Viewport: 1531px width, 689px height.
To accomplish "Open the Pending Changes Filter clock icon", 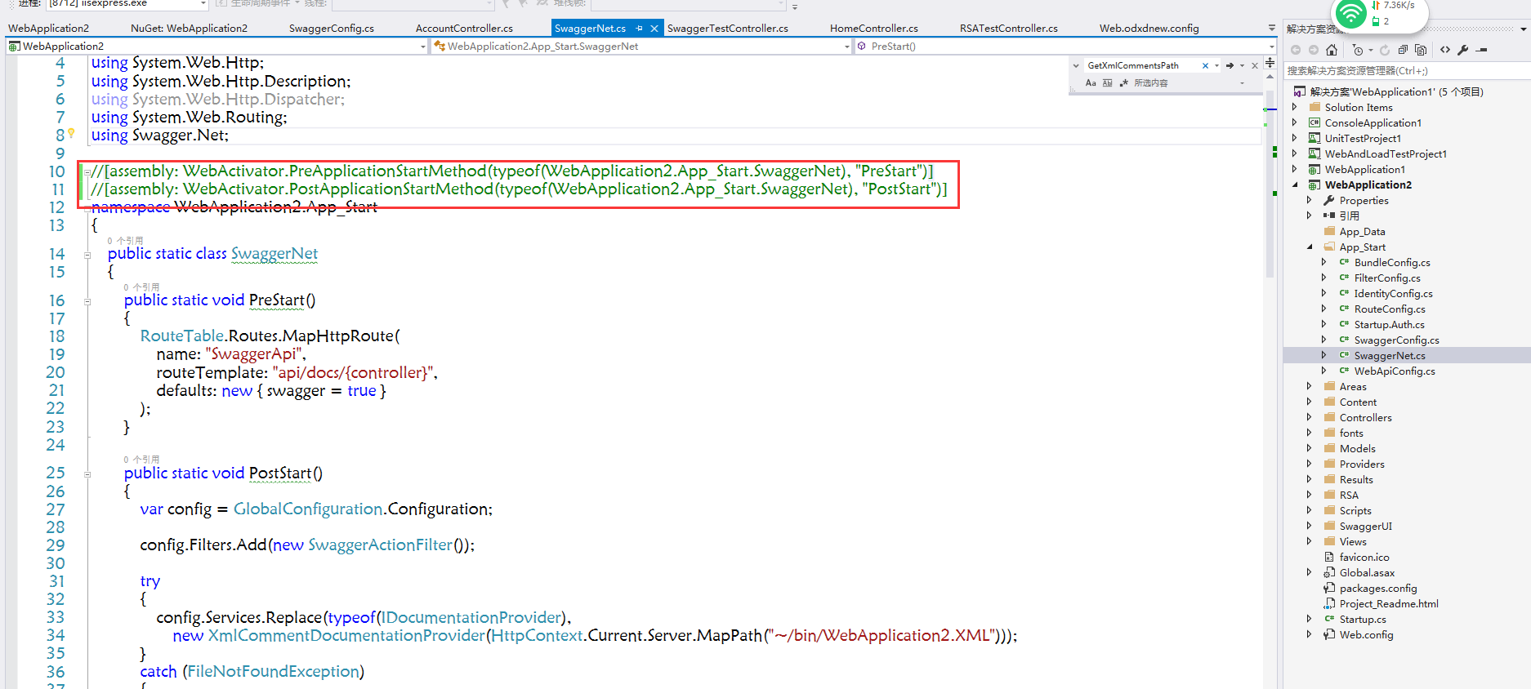I will (1357, 50).
